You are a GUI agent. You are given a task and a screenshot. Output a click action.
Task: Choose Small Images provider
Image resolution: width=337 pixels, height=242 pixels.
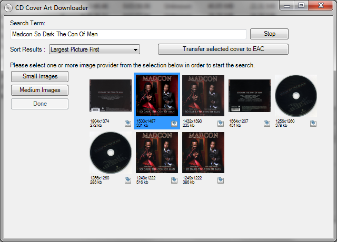tap(40, 76)
